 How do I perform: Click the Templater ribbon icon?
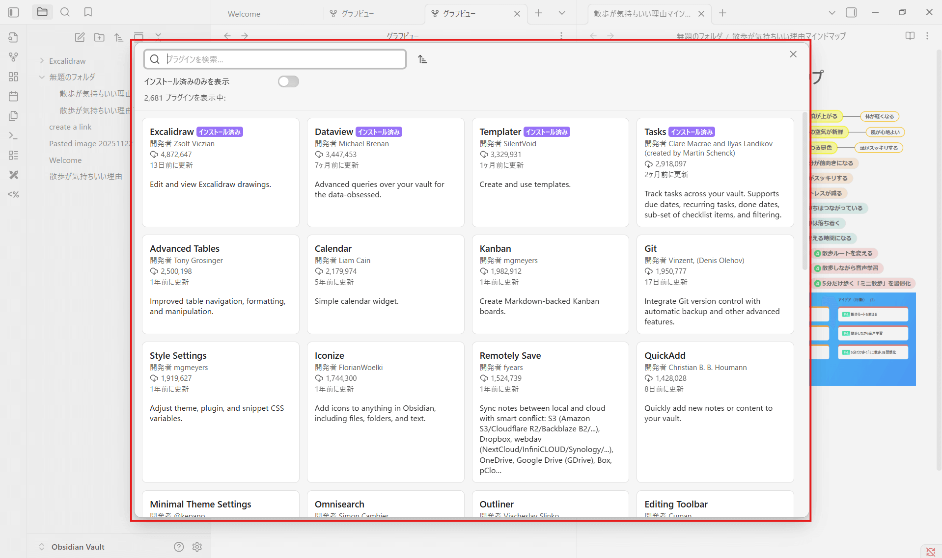pyautogui.click(x=14, y=194)
